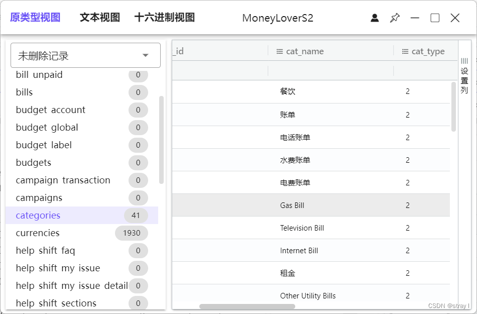Click the Gas Bill cell

[x=292, y=205]
